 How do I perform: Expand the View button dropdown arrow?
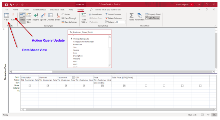click(x=6, y=22)
